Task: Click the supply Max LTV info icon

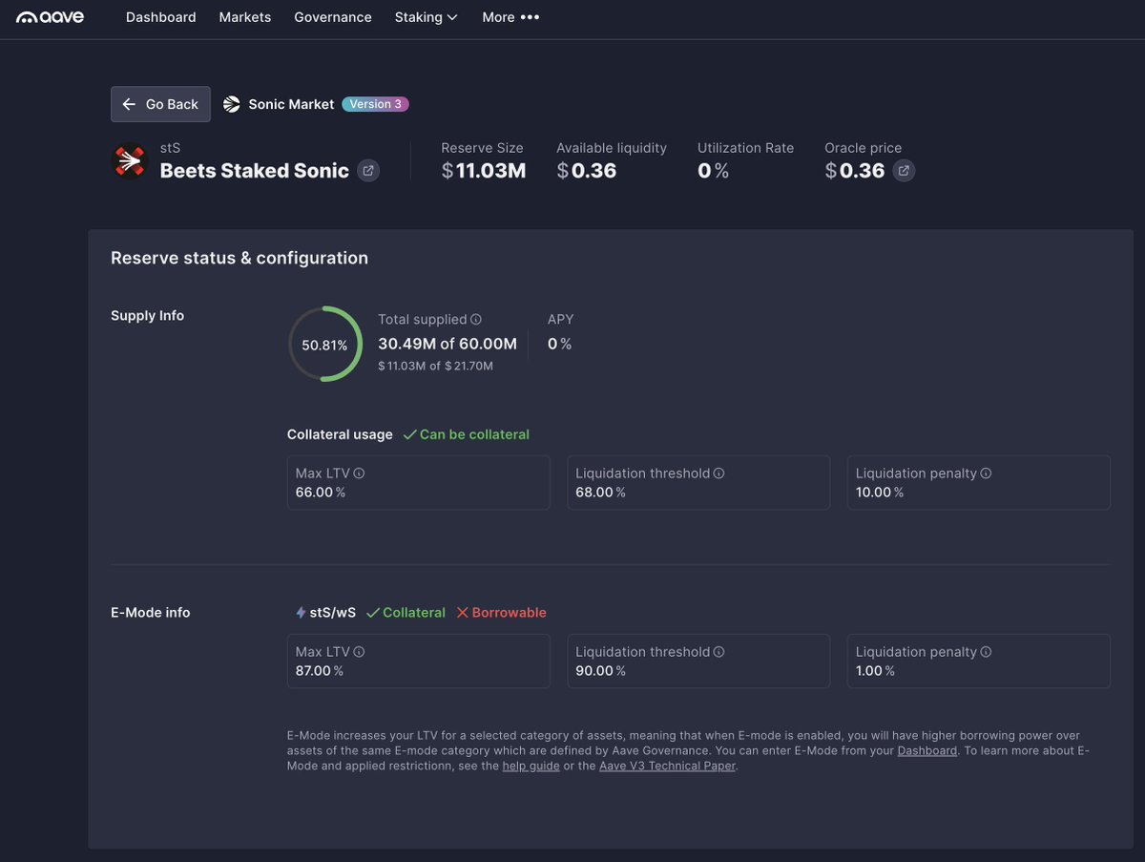Action: (x=360, y=473)
